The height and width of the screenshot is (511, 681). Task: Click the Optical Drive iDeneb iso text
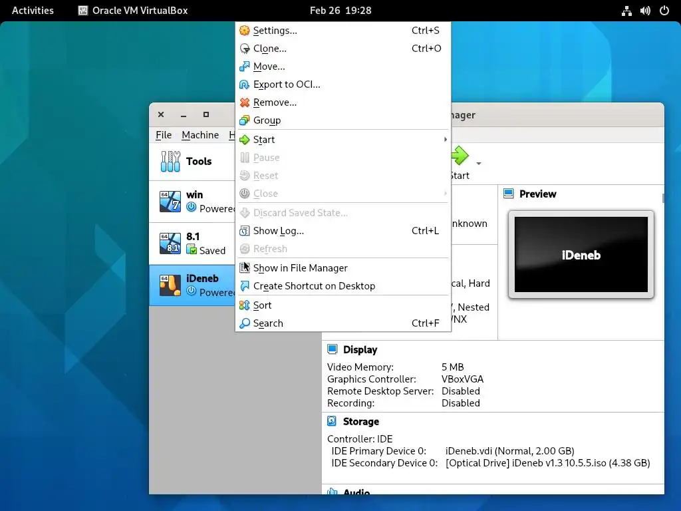pos(548,463)
